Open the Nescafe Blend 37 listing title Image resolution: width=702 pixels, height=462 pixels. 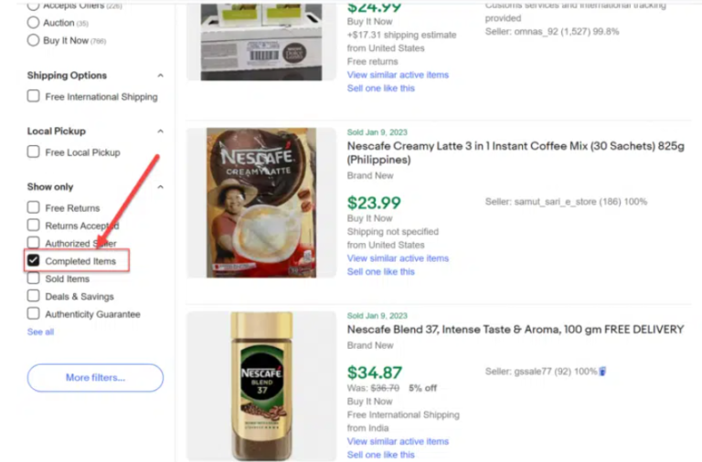pos(515,330)
